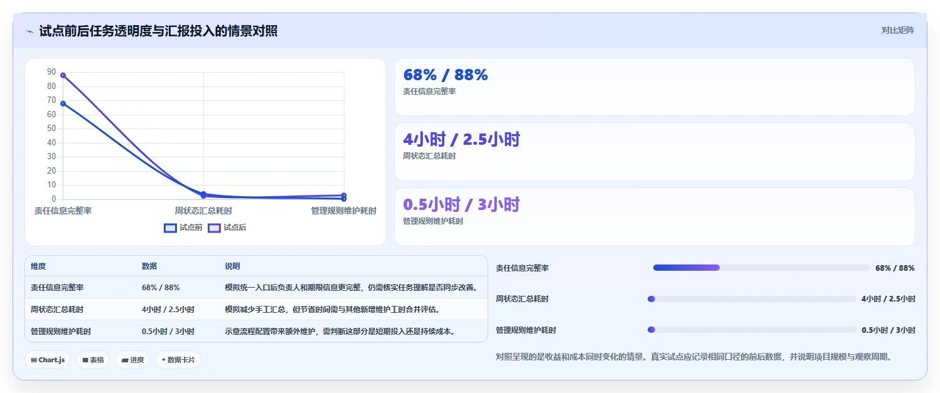The image size is (940, 393).
Task: Select the 责任信息完整率 table row label
Action: click(57, 288)
